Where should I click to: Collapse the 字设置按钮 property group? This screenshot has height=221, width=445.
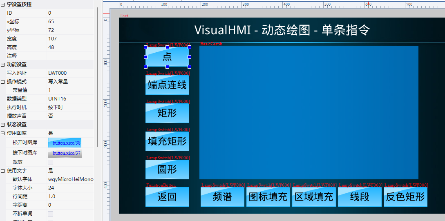tap(2, 4)
